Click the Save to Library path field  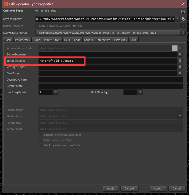click(x=105, y=19)
